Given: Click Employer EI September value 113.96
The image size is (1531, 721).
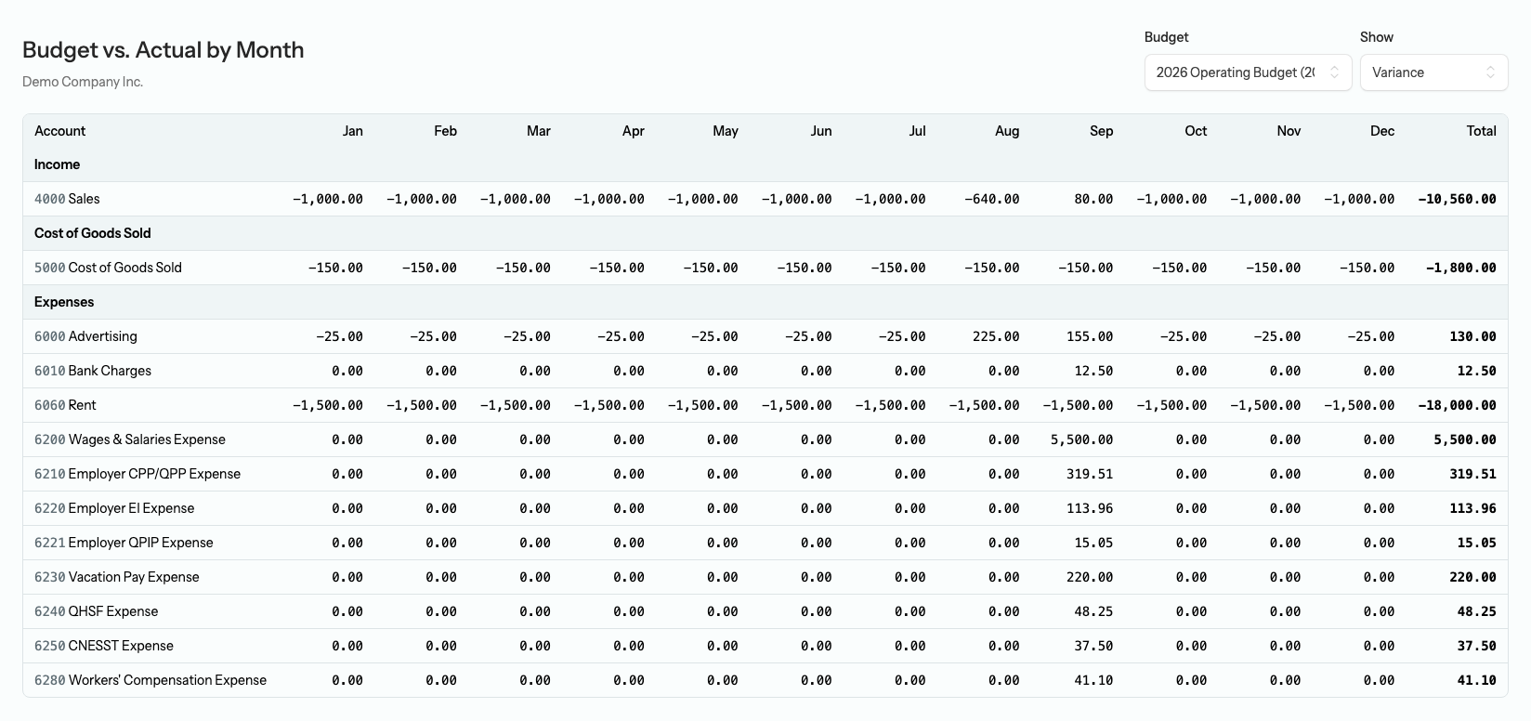Looking at the screenshot, I should point(1090,508).
